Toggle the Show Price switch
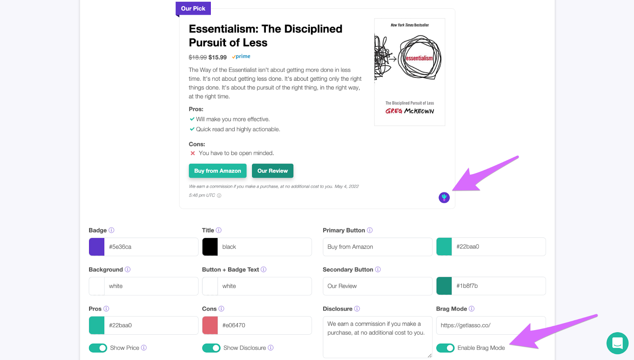The image size is (634, 360). pyautogui.click(x=98, y=348)
